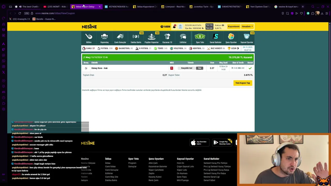Select HENTBOL sports filter
Screen dimensions: 331x186
click(197, 48)
